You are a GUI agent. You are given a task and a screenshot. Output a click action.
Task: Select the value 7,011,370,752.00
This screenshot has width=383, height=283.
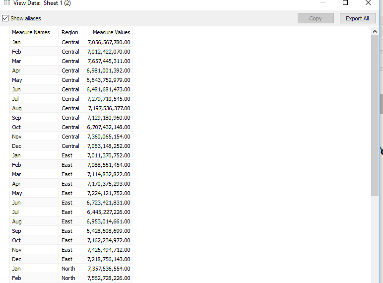click(x=109, y=155)
